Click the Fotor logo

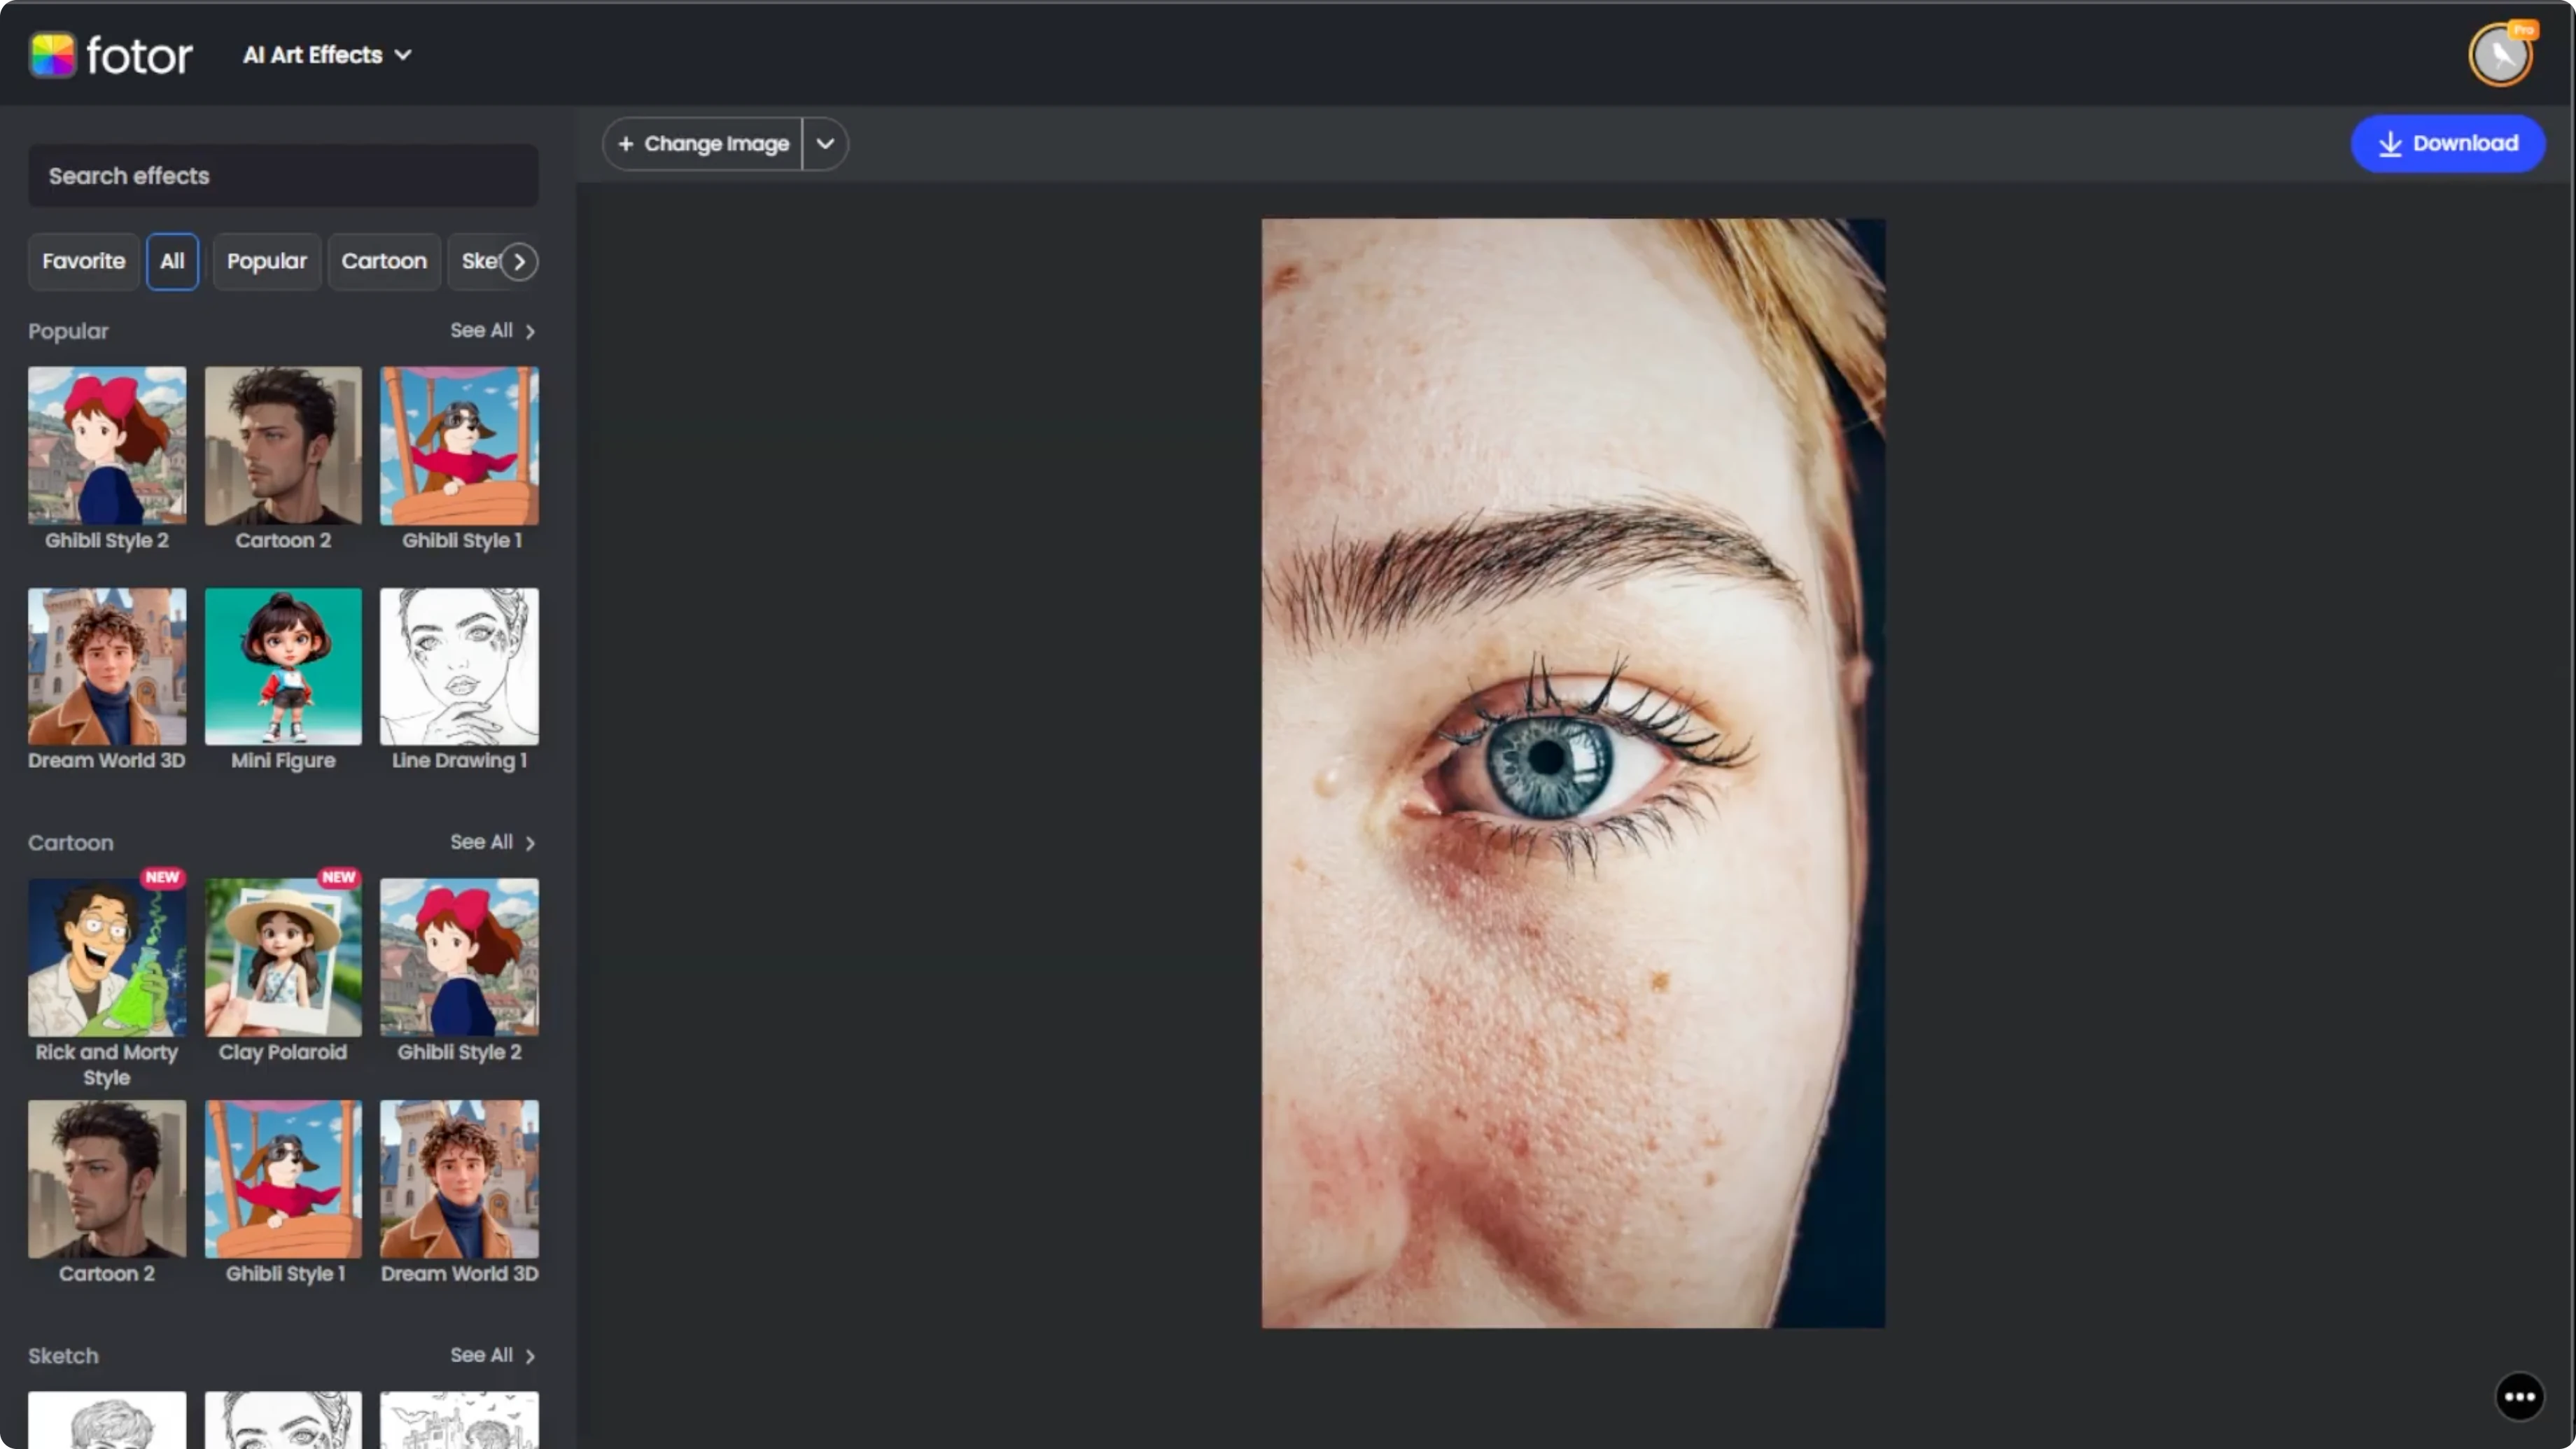coord(110,55)
